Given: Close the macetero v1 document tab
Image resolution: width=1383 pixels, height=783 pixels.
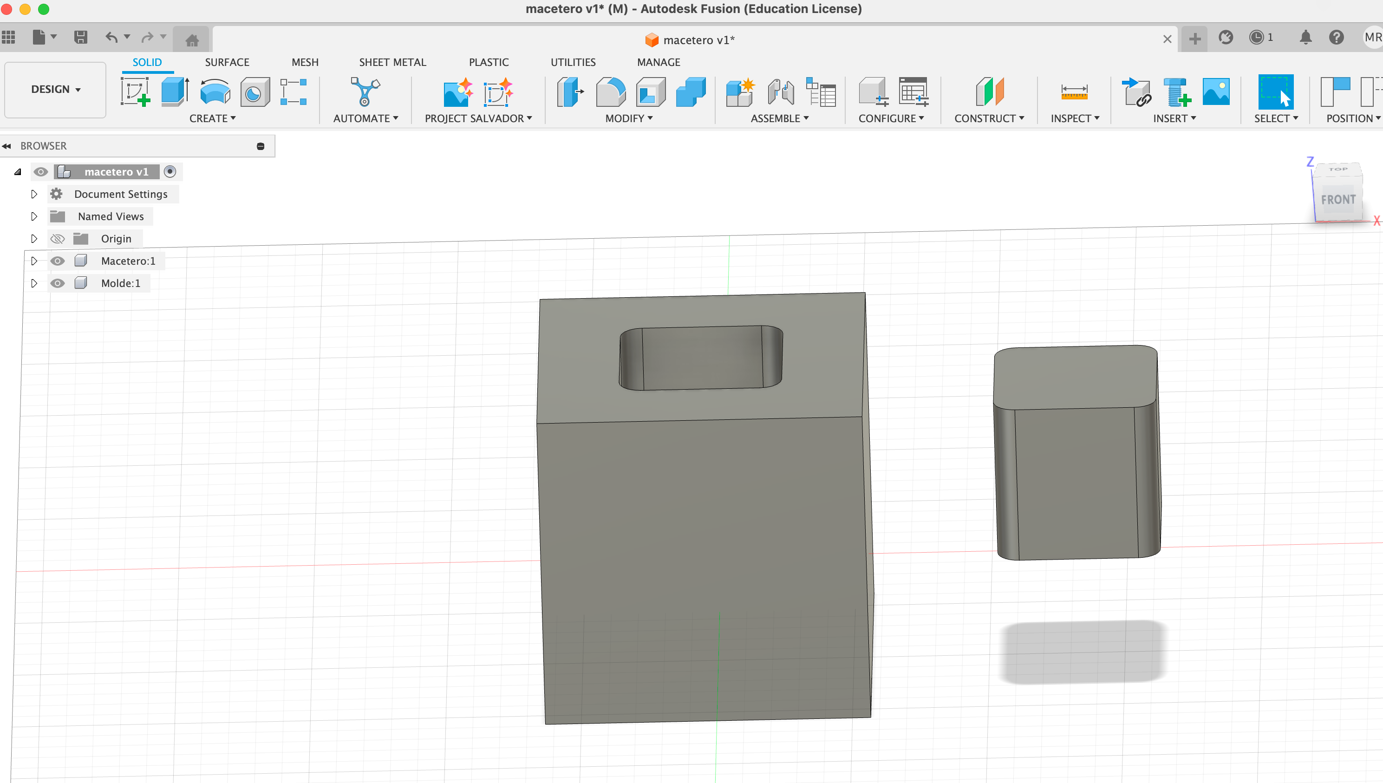Looking at the screenshot, I should [1168, 39].
